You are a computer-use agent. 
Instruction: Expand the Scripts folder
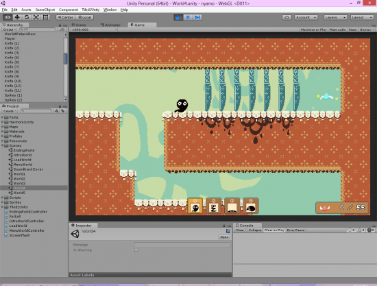[x=3, y=198]
